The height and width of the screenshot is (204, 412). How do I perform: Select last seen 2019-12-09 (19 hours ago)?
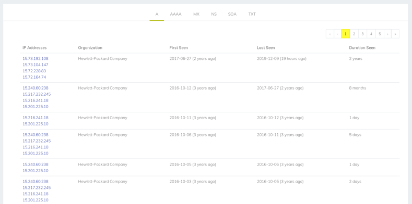coord(281,59)
